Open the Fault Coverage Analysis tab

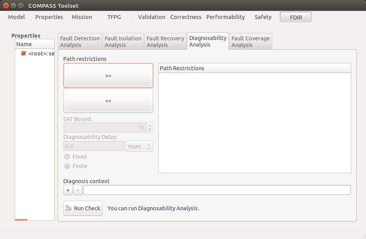[x=250, y=42]
